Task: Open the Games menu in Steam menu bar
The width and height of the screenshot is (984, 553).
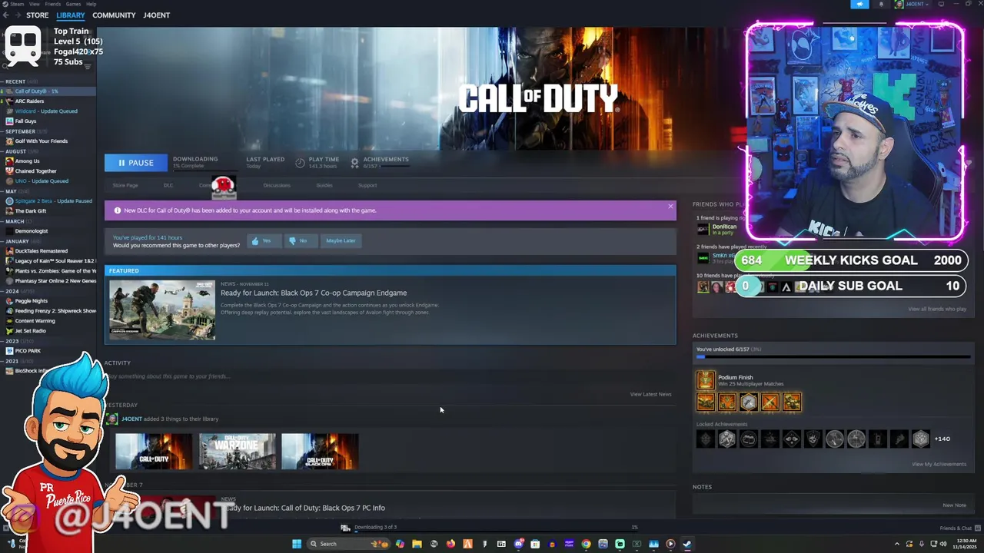Action: tap(73, 4)
